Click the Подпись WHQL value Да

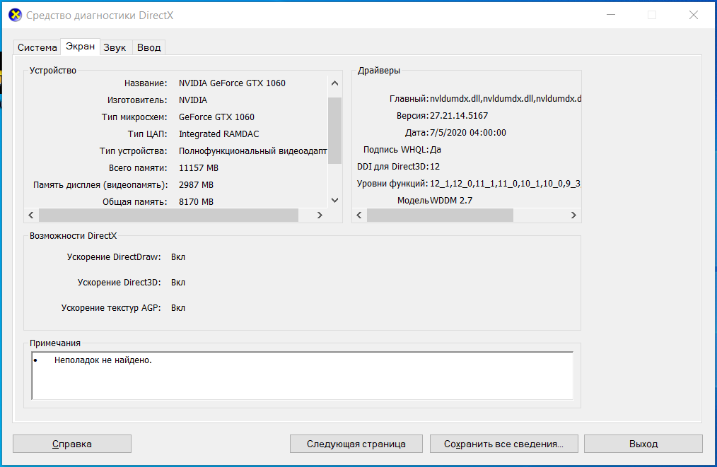tap(436, 149)
